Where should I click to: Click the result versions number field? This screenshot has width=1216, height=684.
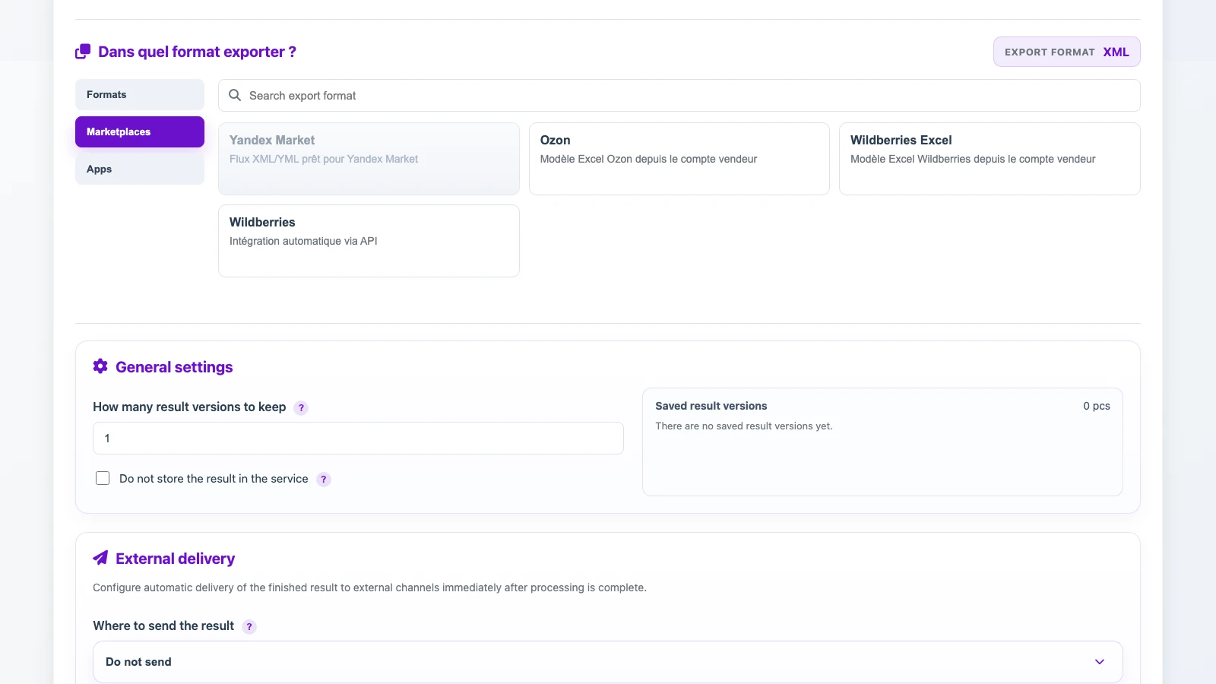pos(358,439)
